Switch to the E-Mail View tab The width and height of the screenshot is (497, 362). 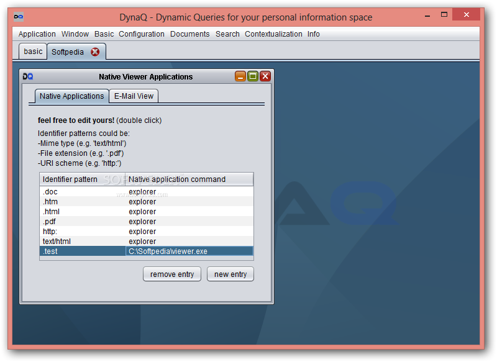click(x=134, y=96)
